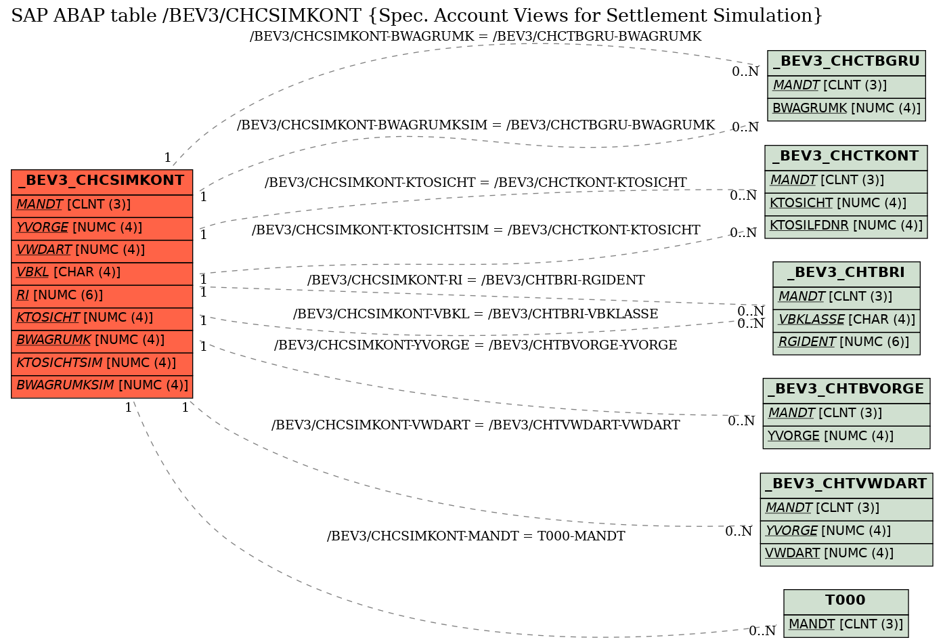Click the VBKL = CHTBRI-VBKLASSE relation label
This screenshot has height=644, width=943.
coord(476,314)
